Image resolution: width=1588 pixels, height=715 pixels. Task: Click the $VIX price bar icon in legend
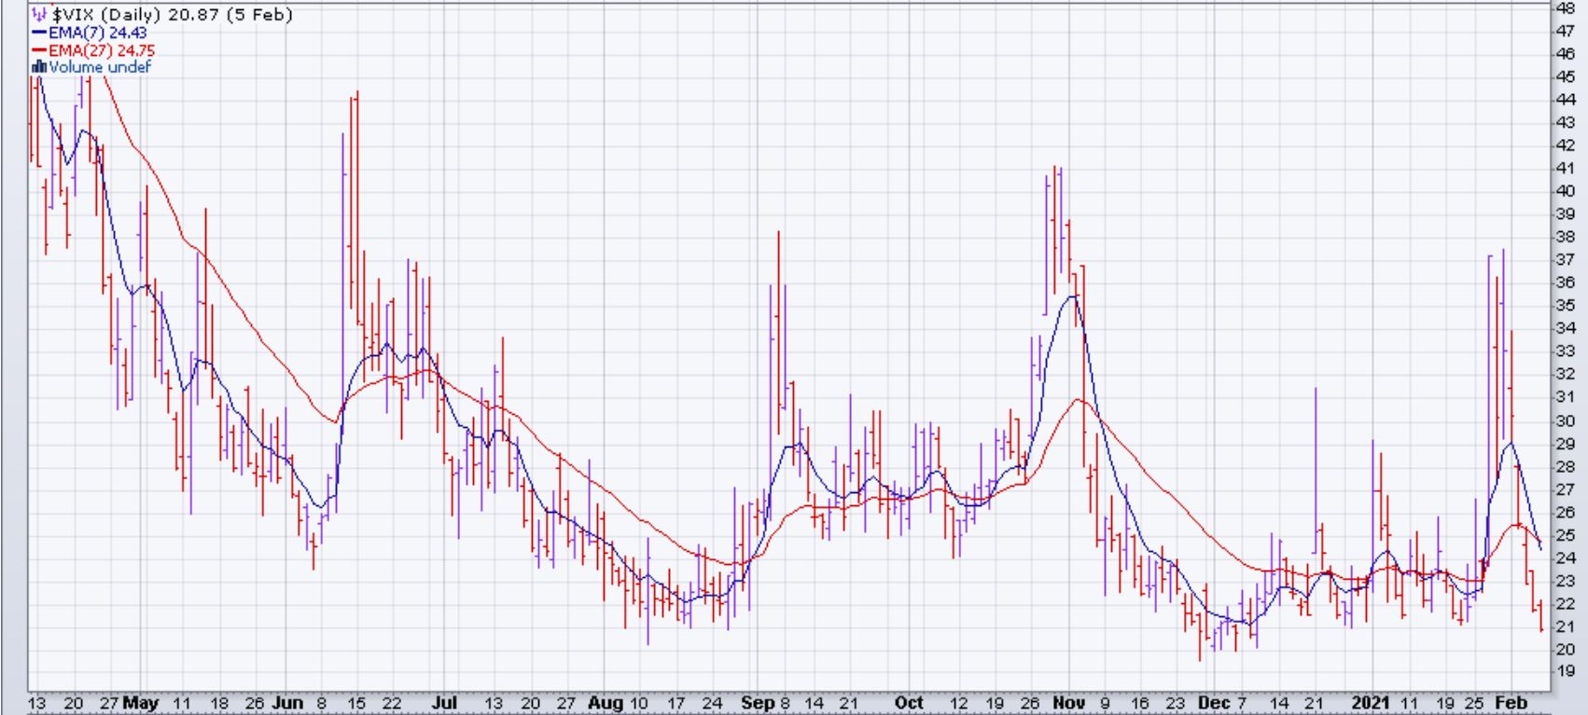click(38, 15)
